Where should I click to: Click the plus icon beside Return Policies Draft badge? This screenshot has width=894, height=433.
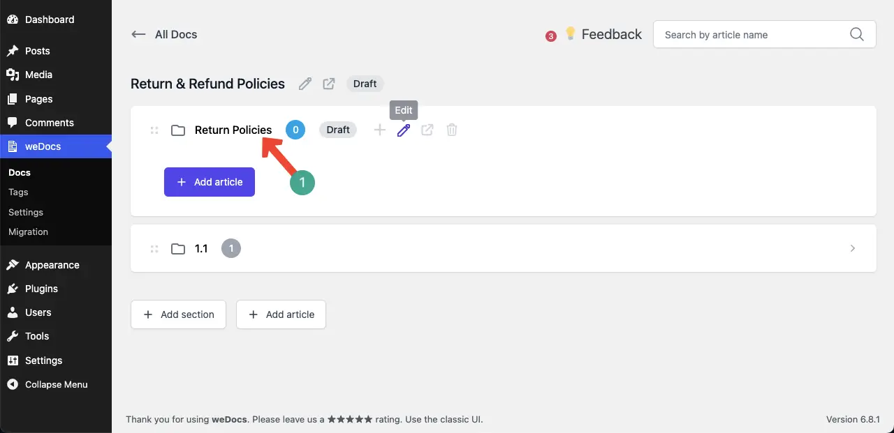(379, 130)
